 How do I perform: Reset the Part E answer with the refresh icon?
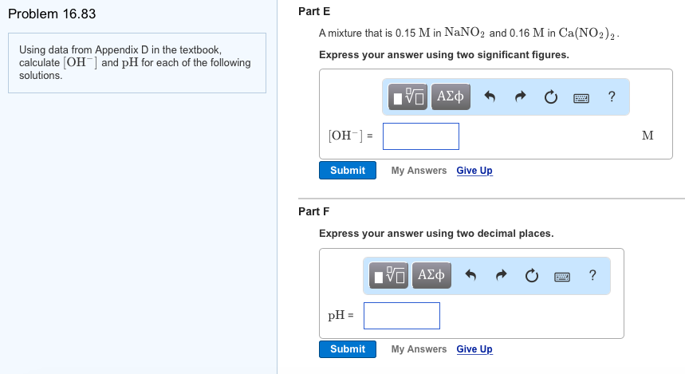(551, 96)
